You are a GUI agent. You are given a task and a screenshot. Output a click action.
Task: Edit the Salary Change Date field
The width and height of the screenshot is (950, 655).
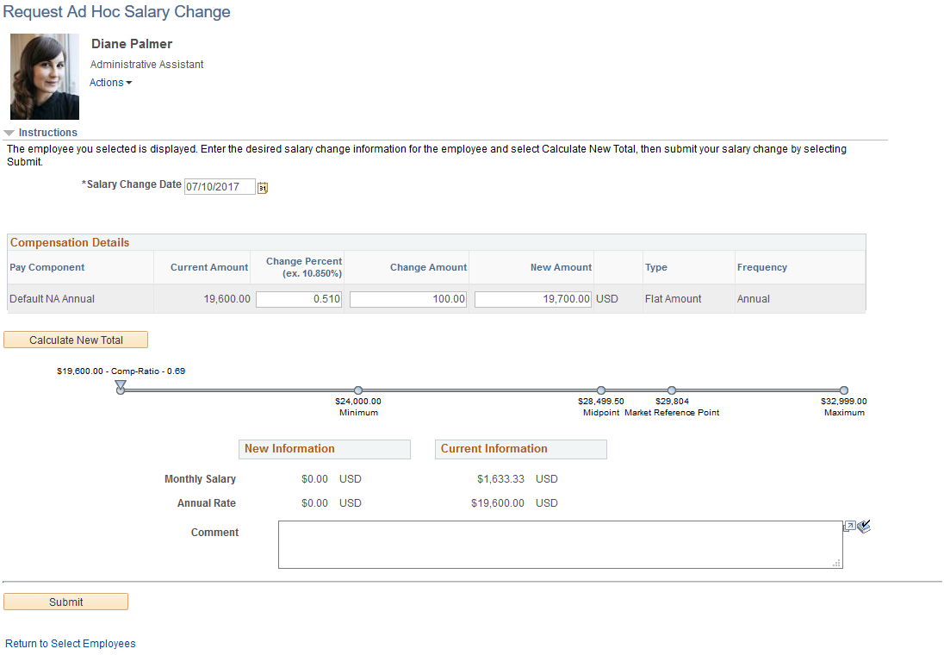click(219, 186)
